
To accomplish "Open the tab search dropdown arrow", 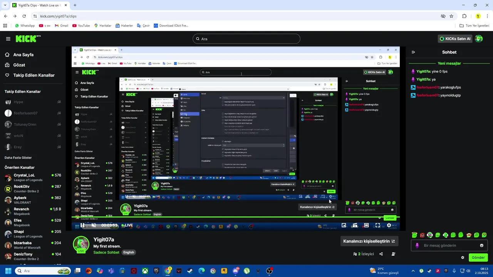I will pos(5,5).
